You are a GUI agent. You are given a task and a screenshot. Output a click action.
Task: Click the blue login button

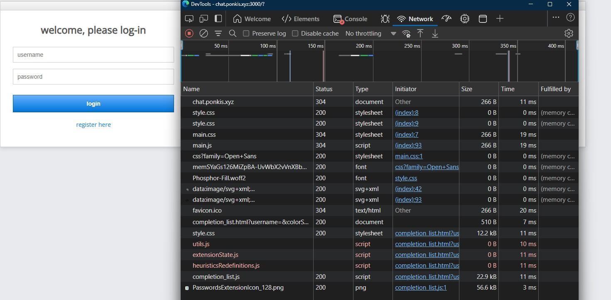click(93, 104)
